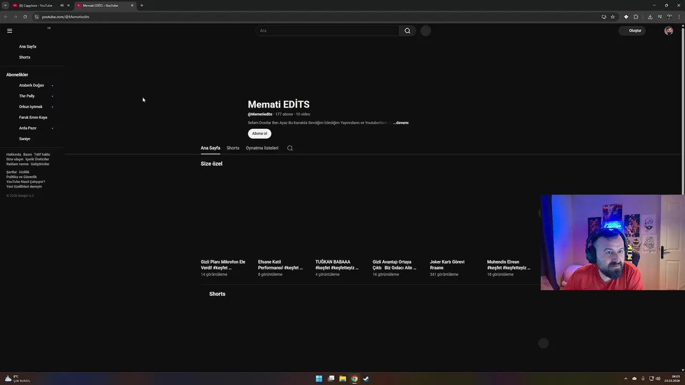Open video Efsane Katil Performansı
This screenshot has height=385, width=685.
coord(280,265)
